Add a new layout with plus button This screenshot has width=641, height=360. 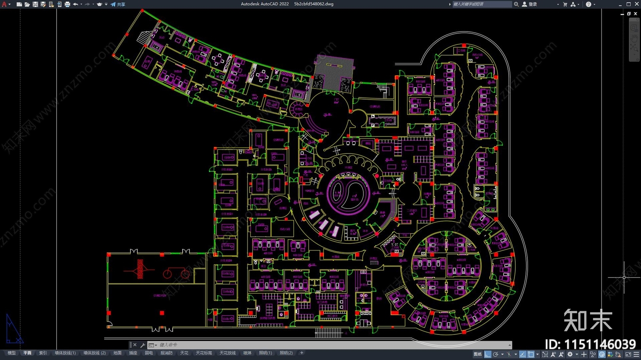coord(302,353)
